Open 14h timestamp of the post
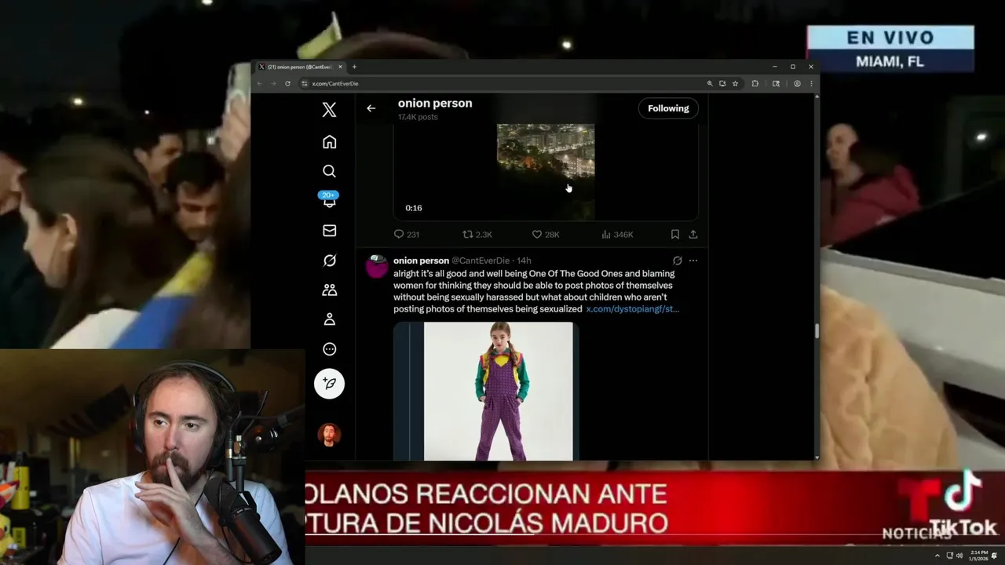 (x=524, y=261)
